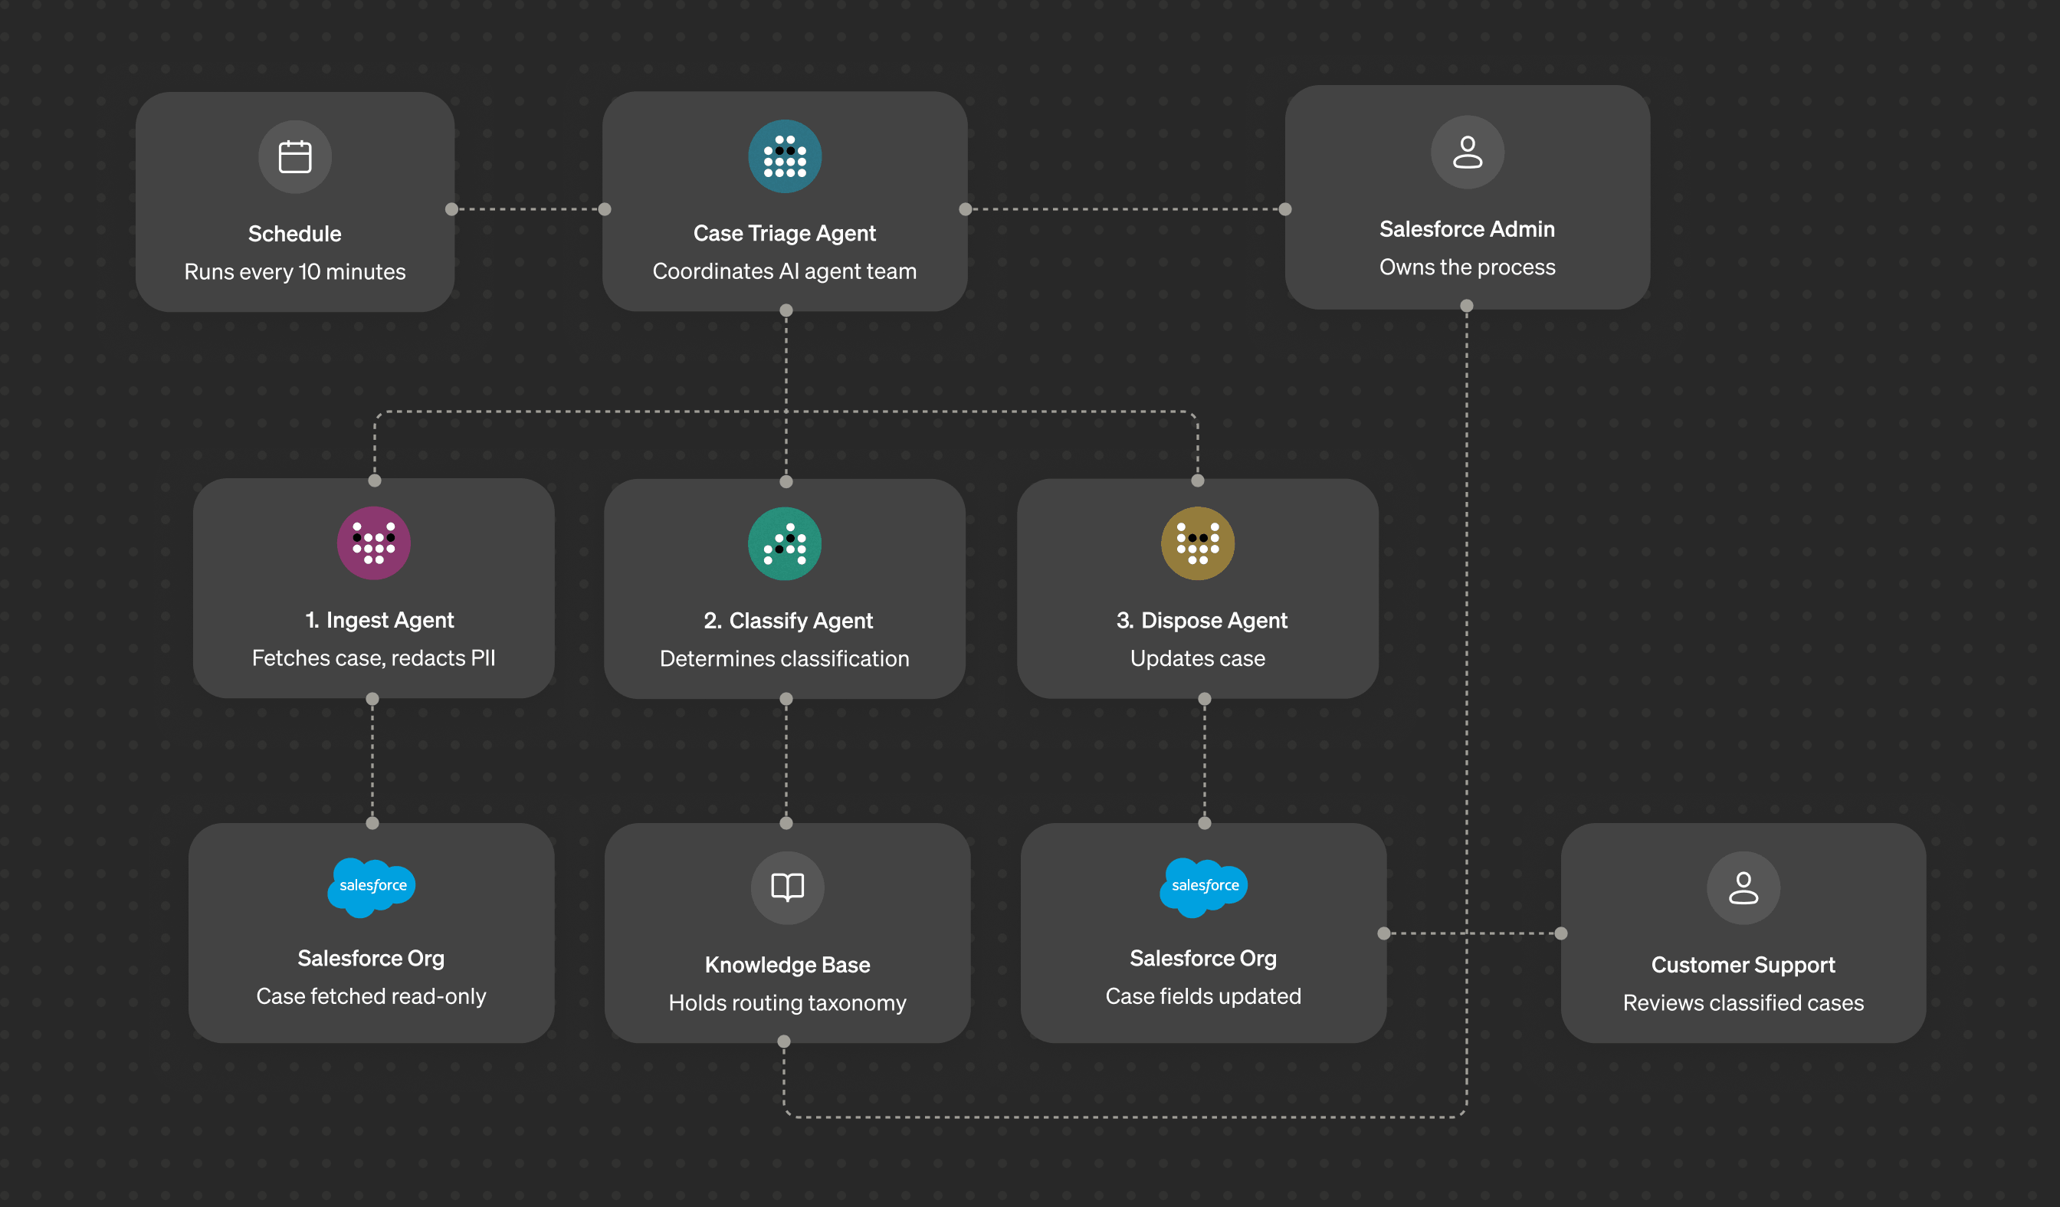Click the Case Triage Agent blue dotted icon
Viewport: 2060px width, 1207px height.
tap(785, 156)
